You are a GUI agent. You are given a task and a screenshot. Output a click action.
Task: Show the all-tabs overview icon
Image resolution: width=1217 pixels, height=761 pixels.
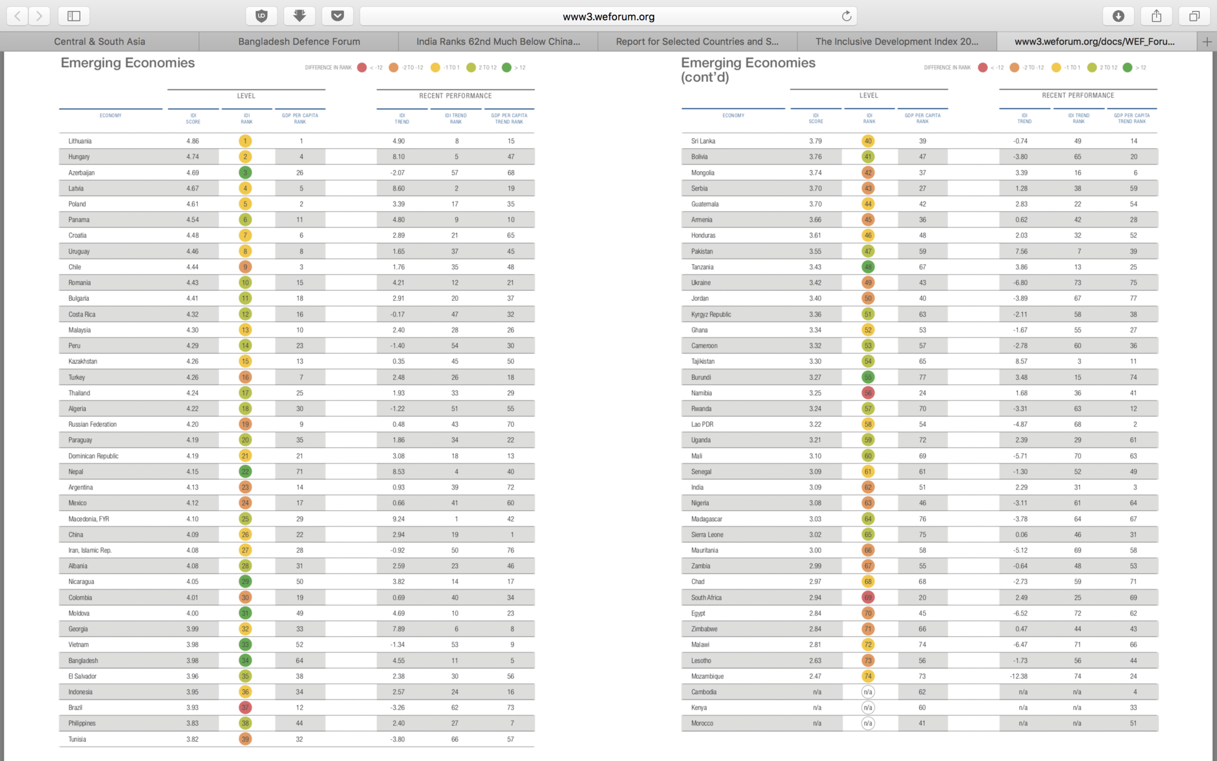click(1194, 16)
